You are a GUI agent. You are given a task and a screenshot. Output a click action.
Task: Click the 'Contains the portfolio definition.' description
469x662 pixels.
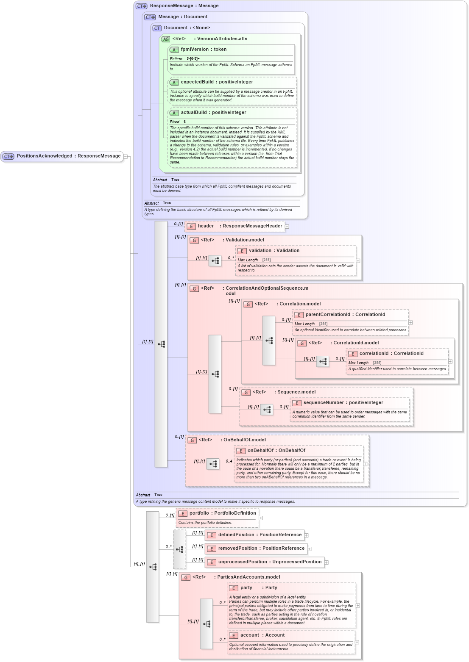pos(205,523)
